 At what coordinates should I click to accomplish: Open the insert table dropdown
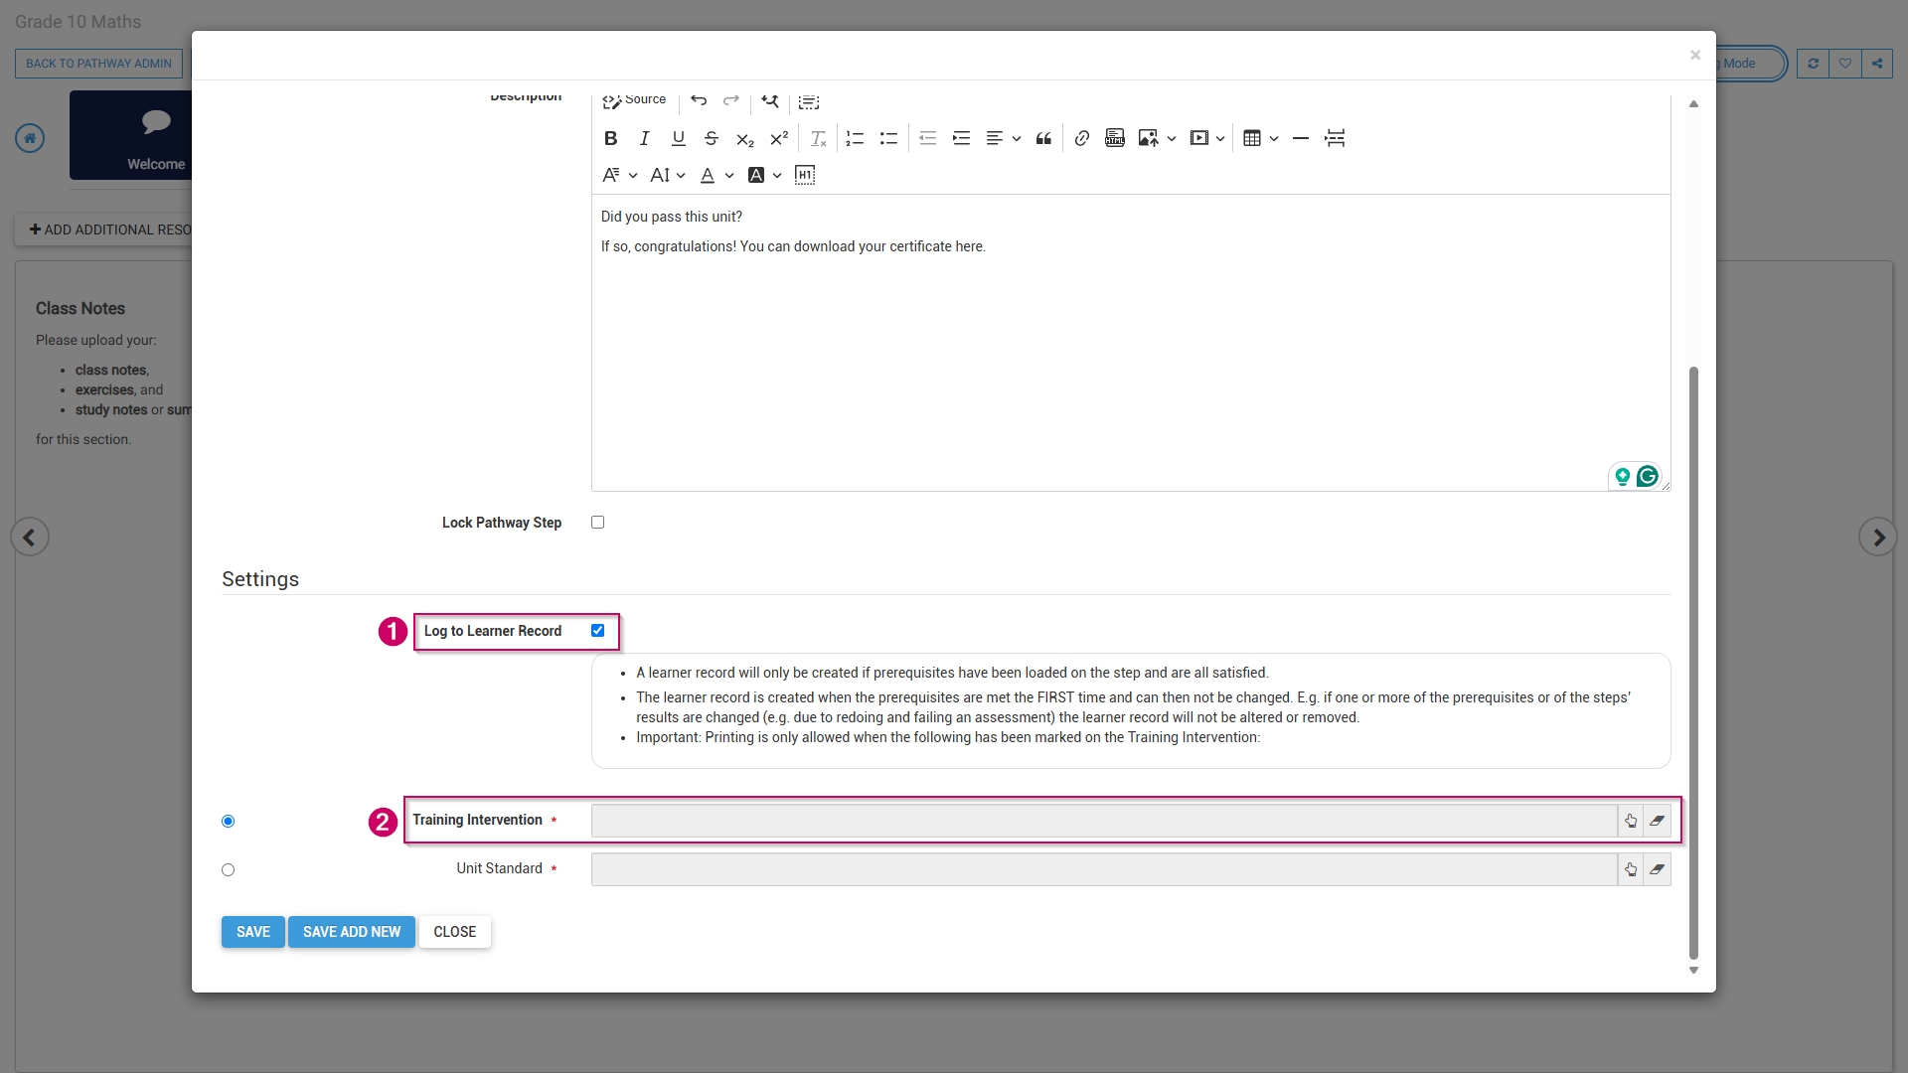pyautogui.click(x=1261, y=138)
